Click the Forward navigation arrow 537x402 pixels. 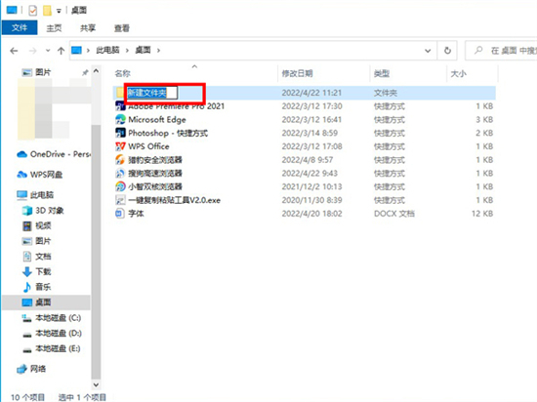tap(32, 51)
